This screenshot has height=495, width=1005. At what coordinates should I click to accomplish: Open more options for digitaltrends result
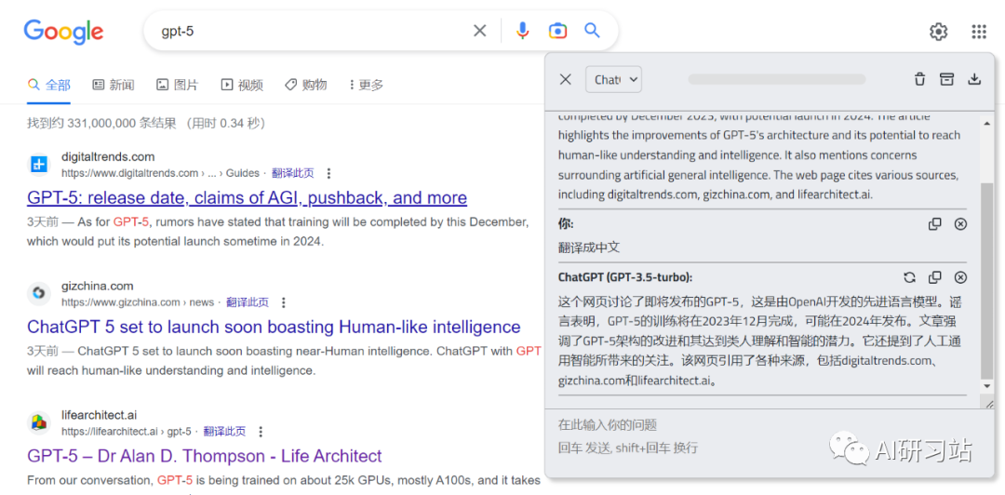click(328, 173)
